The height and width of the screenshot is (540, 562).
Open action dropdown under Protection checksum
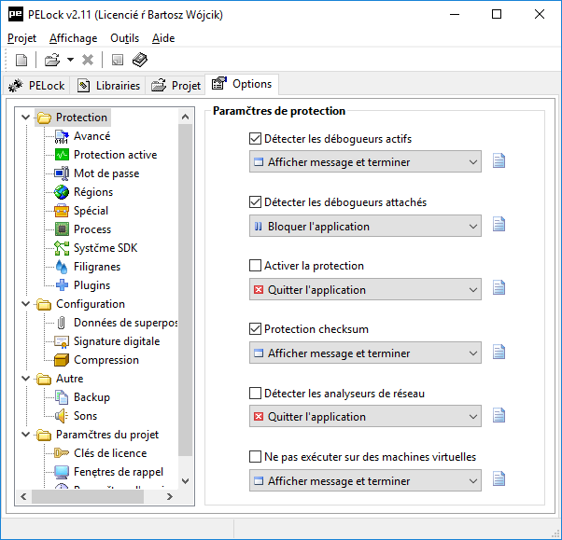[365, 353]
